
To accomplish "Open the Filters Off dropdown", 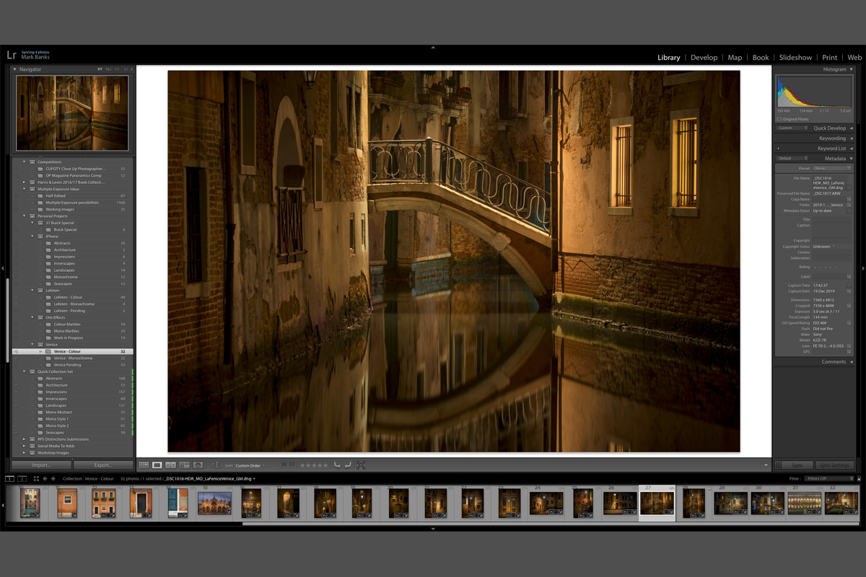I will [831, 478].
